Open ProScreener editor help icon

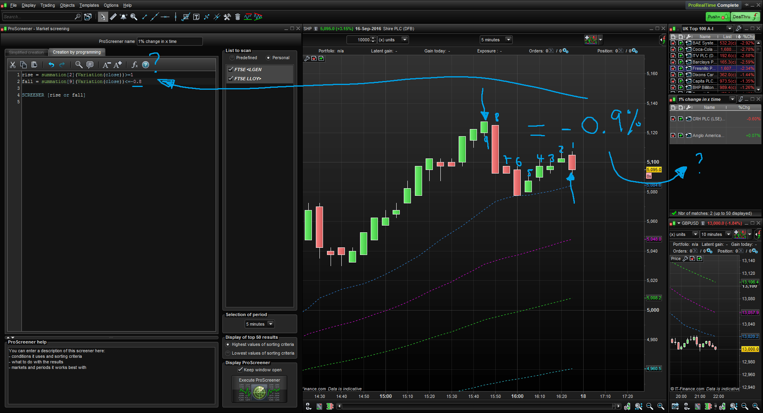[146, 65]
